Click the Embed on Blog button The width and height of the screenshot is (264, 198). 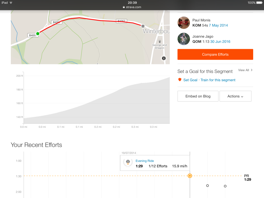pyautogui.click(x=198, y=96)
